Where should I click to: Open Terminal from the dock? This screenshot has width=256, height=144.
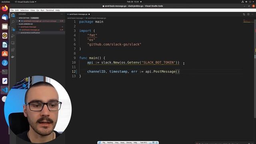pyautogui.click(x=5, y=72)
